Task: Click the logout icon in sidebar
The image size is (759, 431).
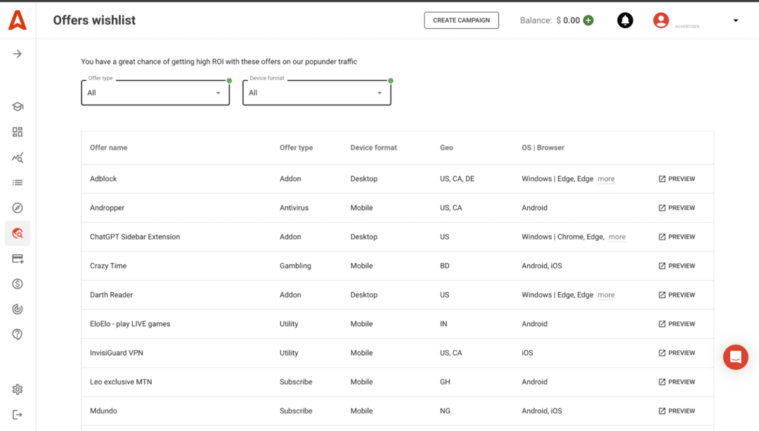Action: coord(18,415)
